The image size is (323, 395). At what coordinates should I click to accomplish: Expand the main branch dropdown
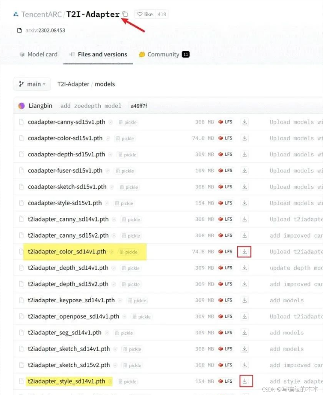(32, 84)
